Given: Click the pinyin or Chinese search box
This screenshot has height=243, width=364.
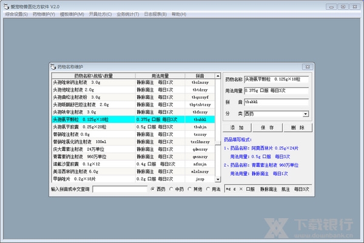Looking at the screenshot, I should (x=120, y=189).
